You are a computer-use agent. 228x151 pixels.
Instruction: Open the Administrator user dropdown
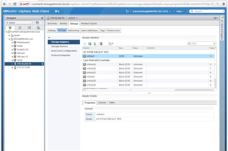click(151, 11)
